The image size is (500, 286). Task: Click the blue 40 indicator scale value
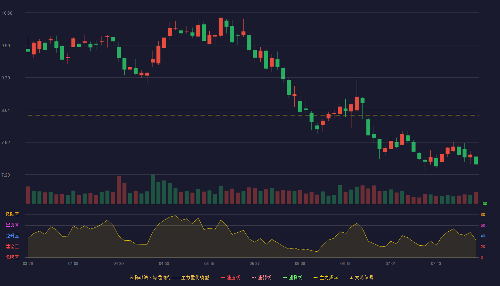pyautogui.click(x=483, y=236)
